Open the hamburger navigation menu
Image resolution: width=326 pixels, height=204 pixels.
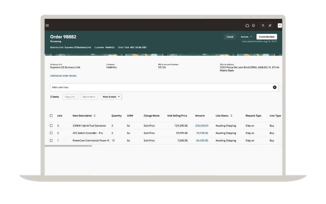[47, 26]
